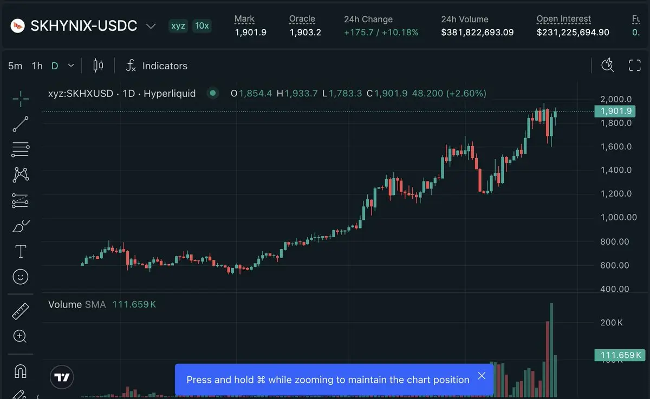Click the xyz dex tag
This screenshot has height=399, width=650.
(x=178, y=25)
